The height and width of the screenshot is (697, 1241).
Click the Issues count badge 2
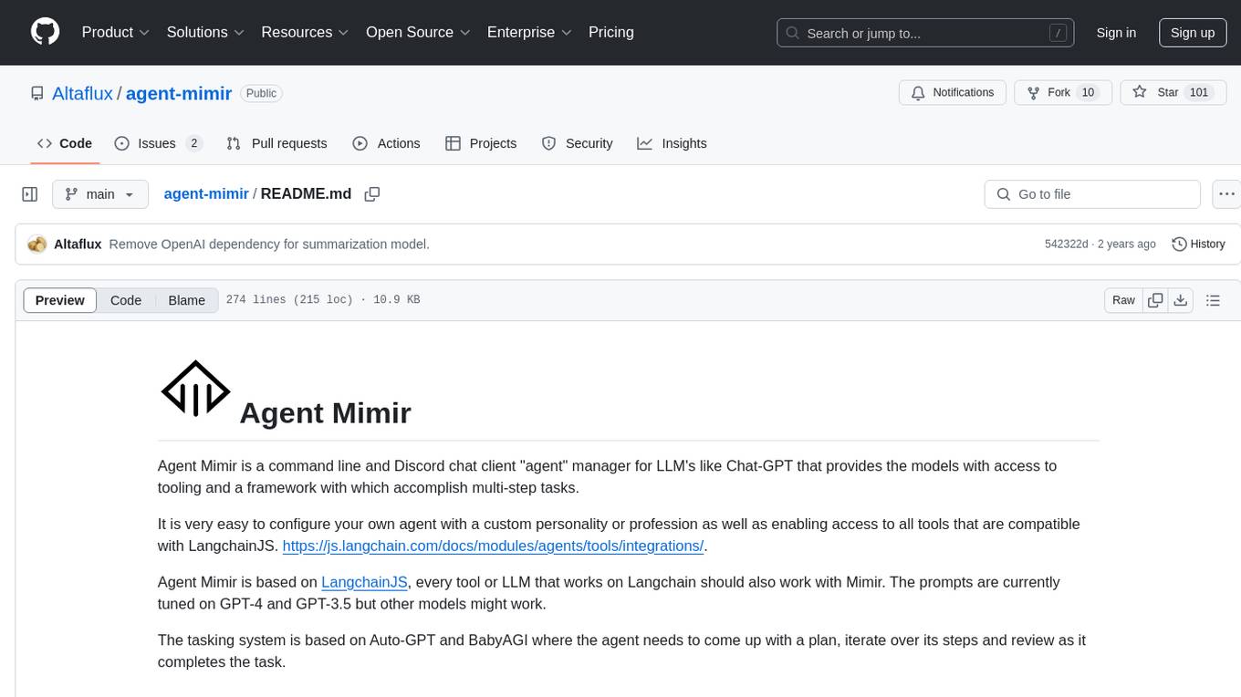pyautogui.click(x=193, y=143)
